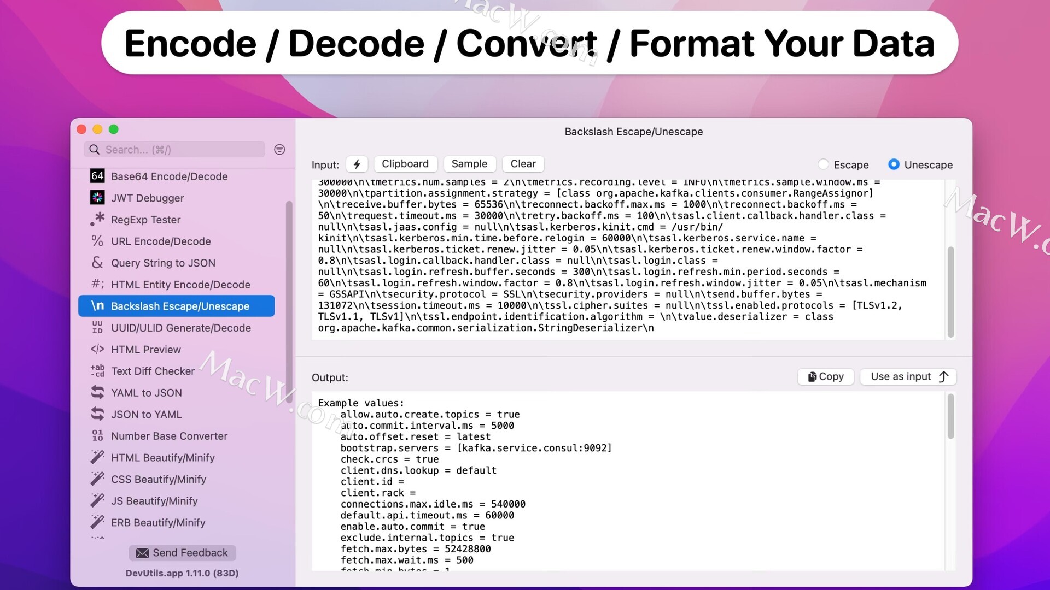This screenshot has height=590, width=1050.
Task: Click the Search tools input field
Action: point(180,150)
